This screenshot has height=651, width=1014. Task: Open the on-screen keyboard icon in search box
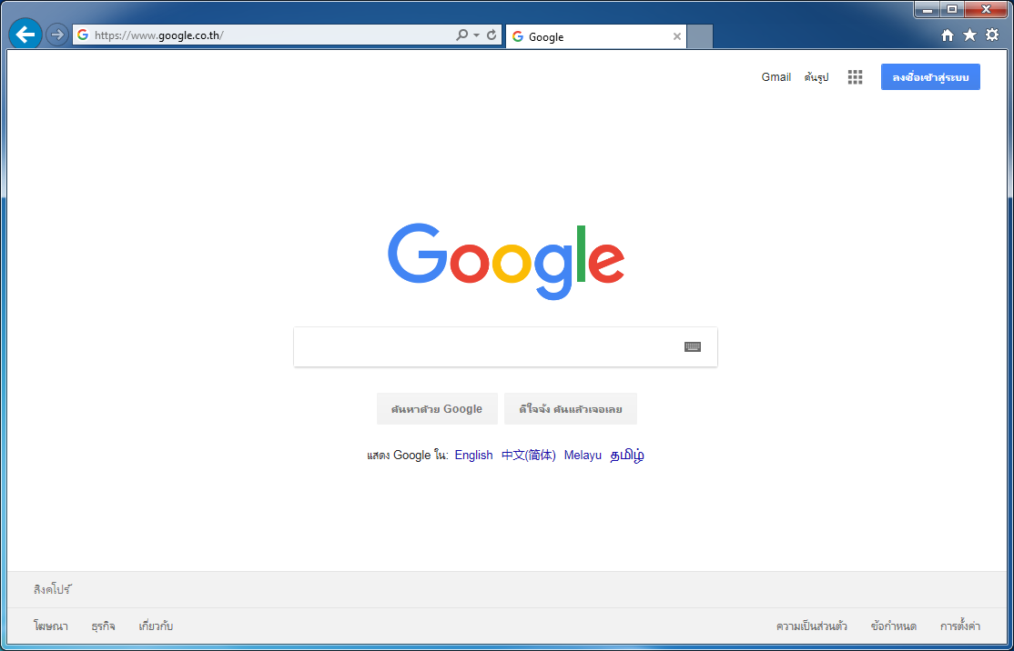(x=693, y=347)
